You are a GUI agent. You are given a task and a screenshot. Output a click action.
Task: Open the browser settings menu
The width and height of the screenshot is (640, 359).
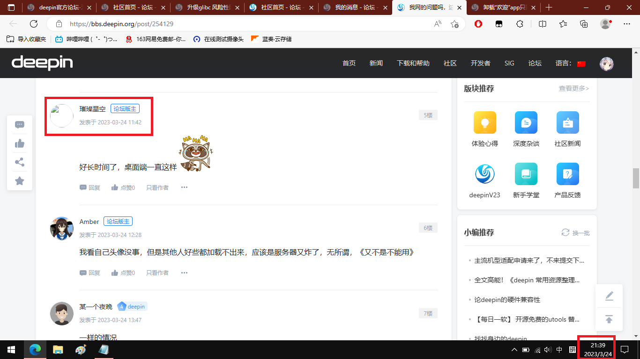[627, 23]
